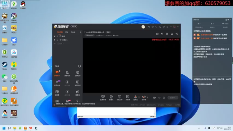Screen dimensions: 233x131
Task: Open streaming settings gear in bottom toolbar
Action: tap(164, 98)
